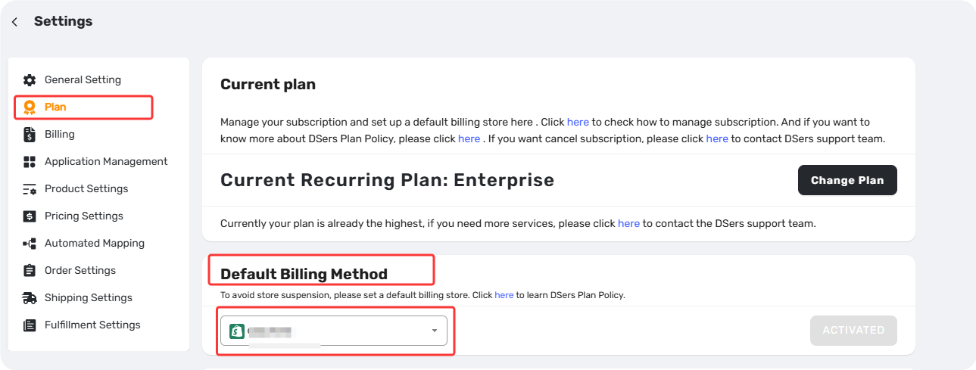Click the back arrow beside Settings
Screen dimensions: 976x370
[x=14, y=22]
